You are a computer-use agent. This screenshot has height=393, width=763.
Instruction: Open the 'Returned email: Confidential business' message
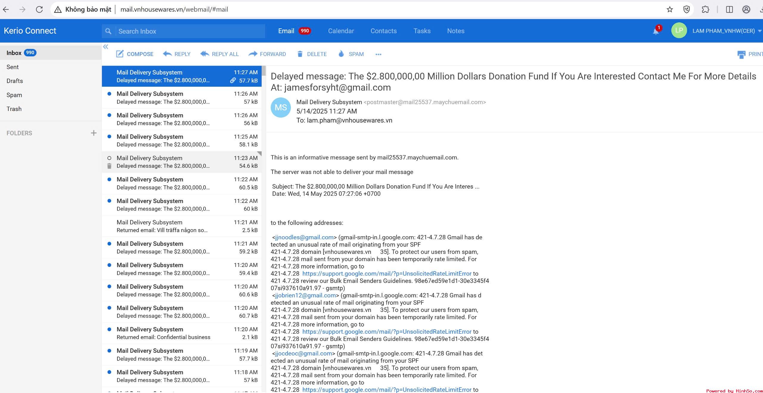coord(182,333)
